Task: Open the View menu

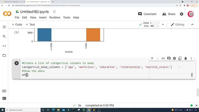Action: click(x=33, y=17)
